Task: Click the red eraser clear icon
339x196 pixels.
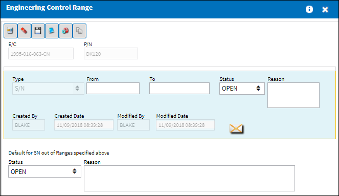Action: click(24, 31)
